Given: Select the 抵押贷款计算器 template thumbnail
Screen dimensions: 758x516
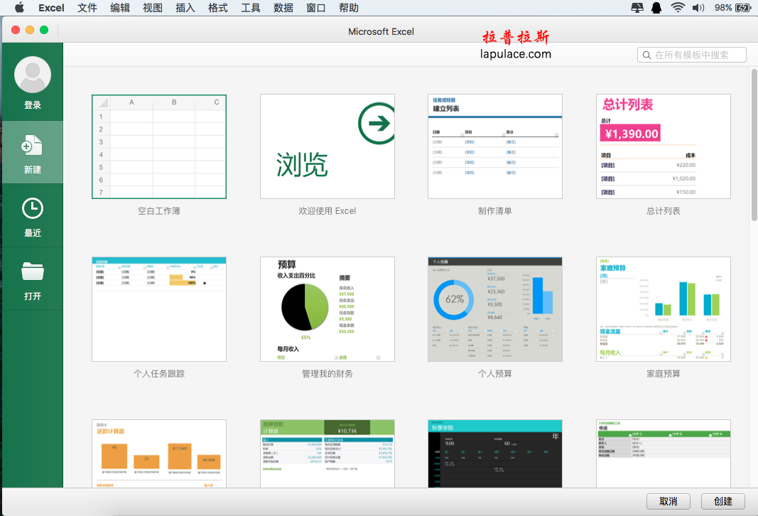Looking at the screenshot, I should tap(327, 453).
